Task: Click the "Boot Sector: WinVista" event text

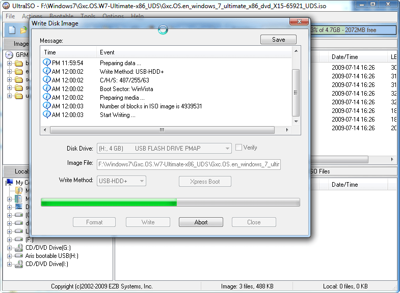Action: (126, 89)
